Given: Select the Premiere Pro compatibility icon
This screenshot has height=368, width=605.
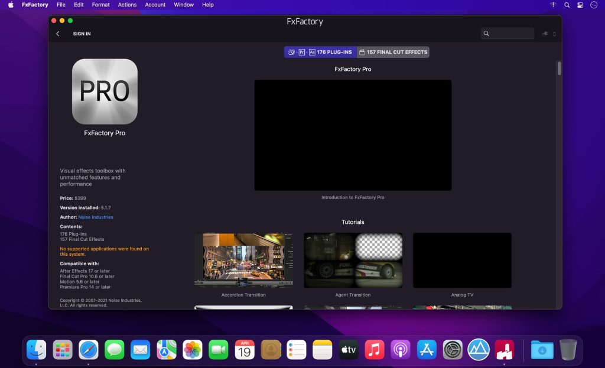Looking at the screenshot, I should click(x=301, y=52).
